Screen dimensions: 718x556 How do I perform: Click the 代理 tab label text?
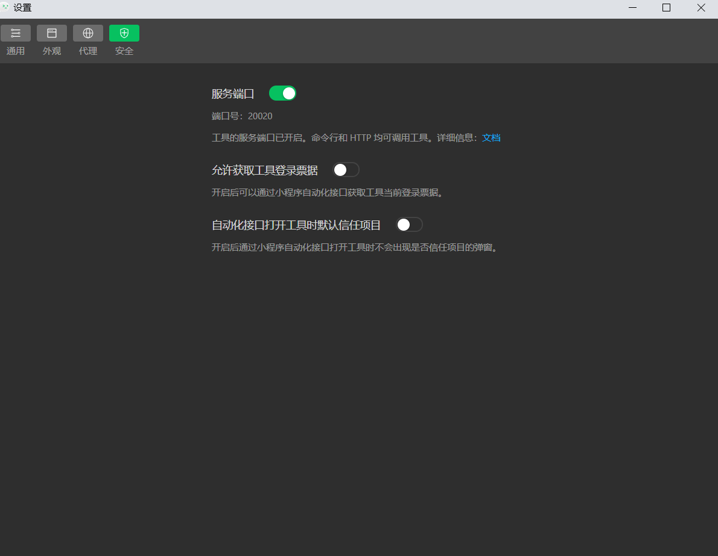[88, 51]
